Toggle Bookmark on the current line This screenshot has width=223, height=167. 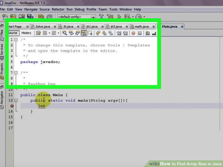pos(111,33)
